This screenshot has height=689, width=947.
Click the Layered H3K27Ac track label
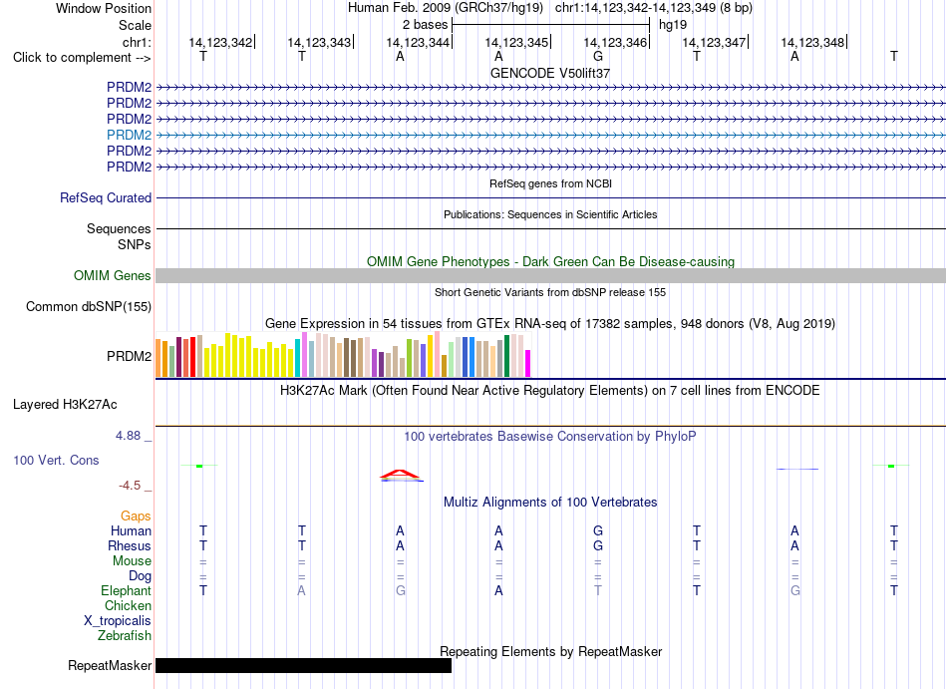[65, 404]
